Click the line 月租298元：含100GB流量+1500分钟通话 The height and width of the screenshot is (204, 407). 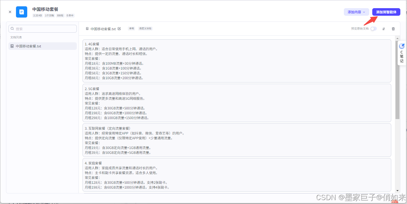click(117, 118)
